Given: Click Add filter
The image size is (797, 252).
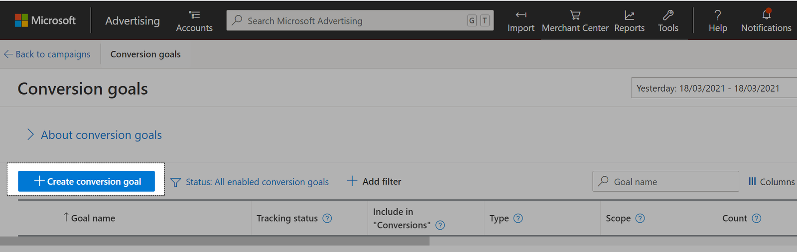Looking at the screenshot, I should coord(374,181).
